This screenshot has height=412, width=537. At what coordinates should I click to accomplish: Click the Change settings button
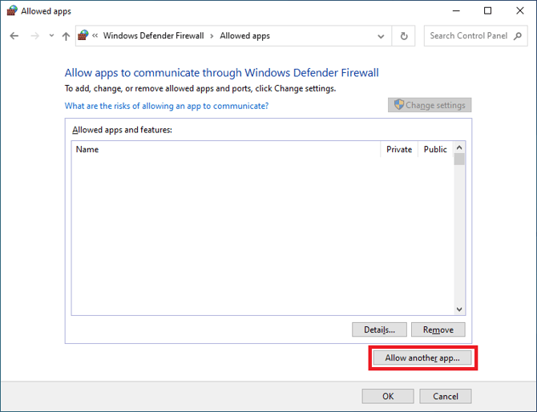430,105
